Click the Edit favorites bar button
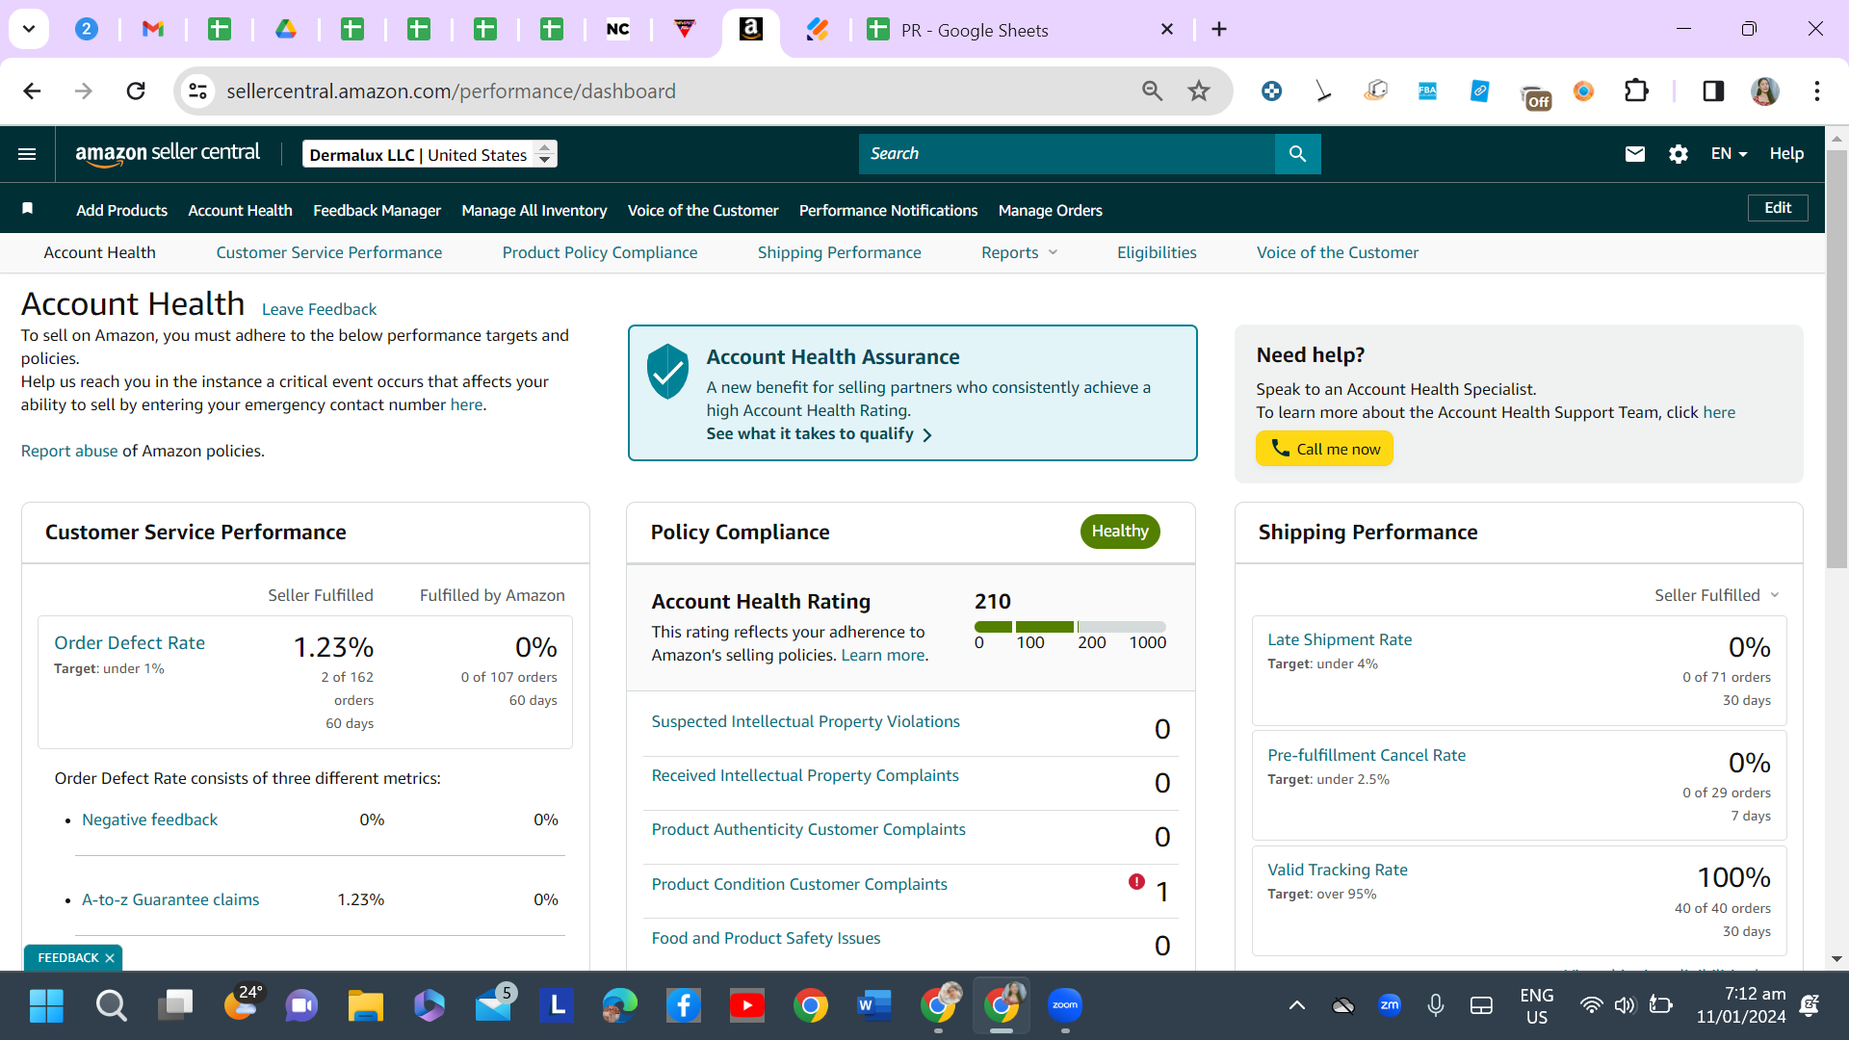 1778,208
